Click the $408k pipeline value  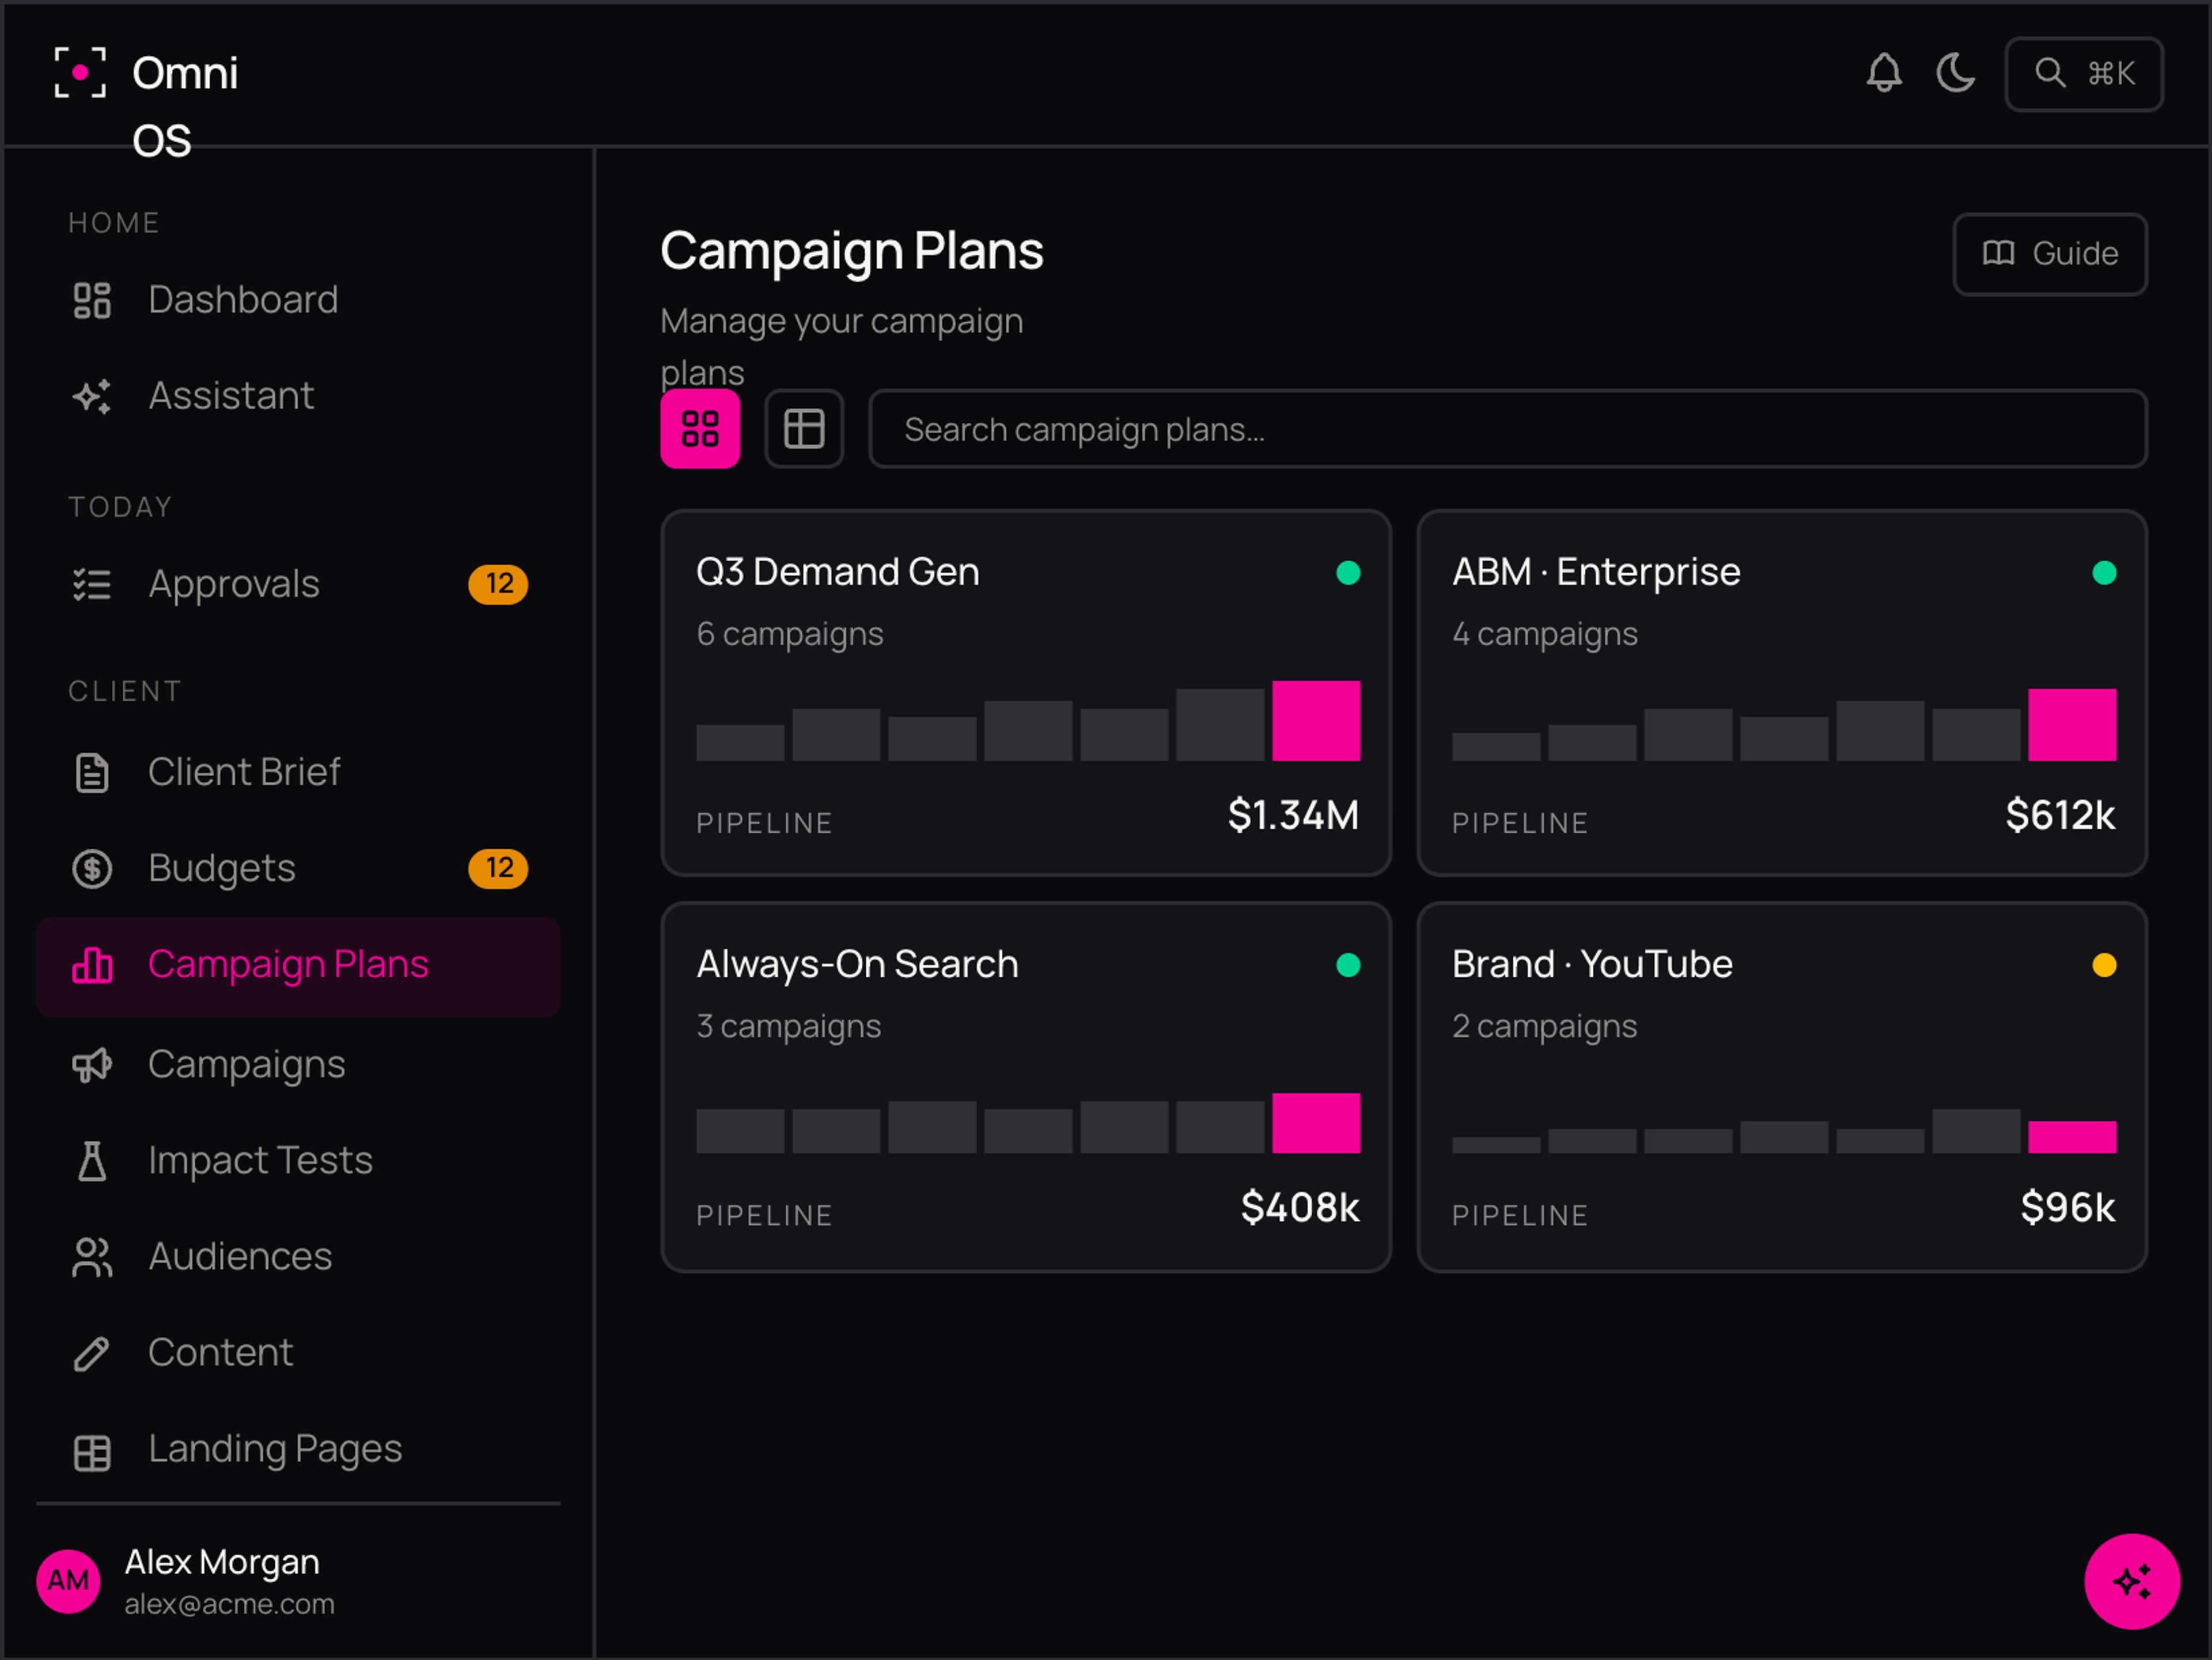(1300, 1207)
